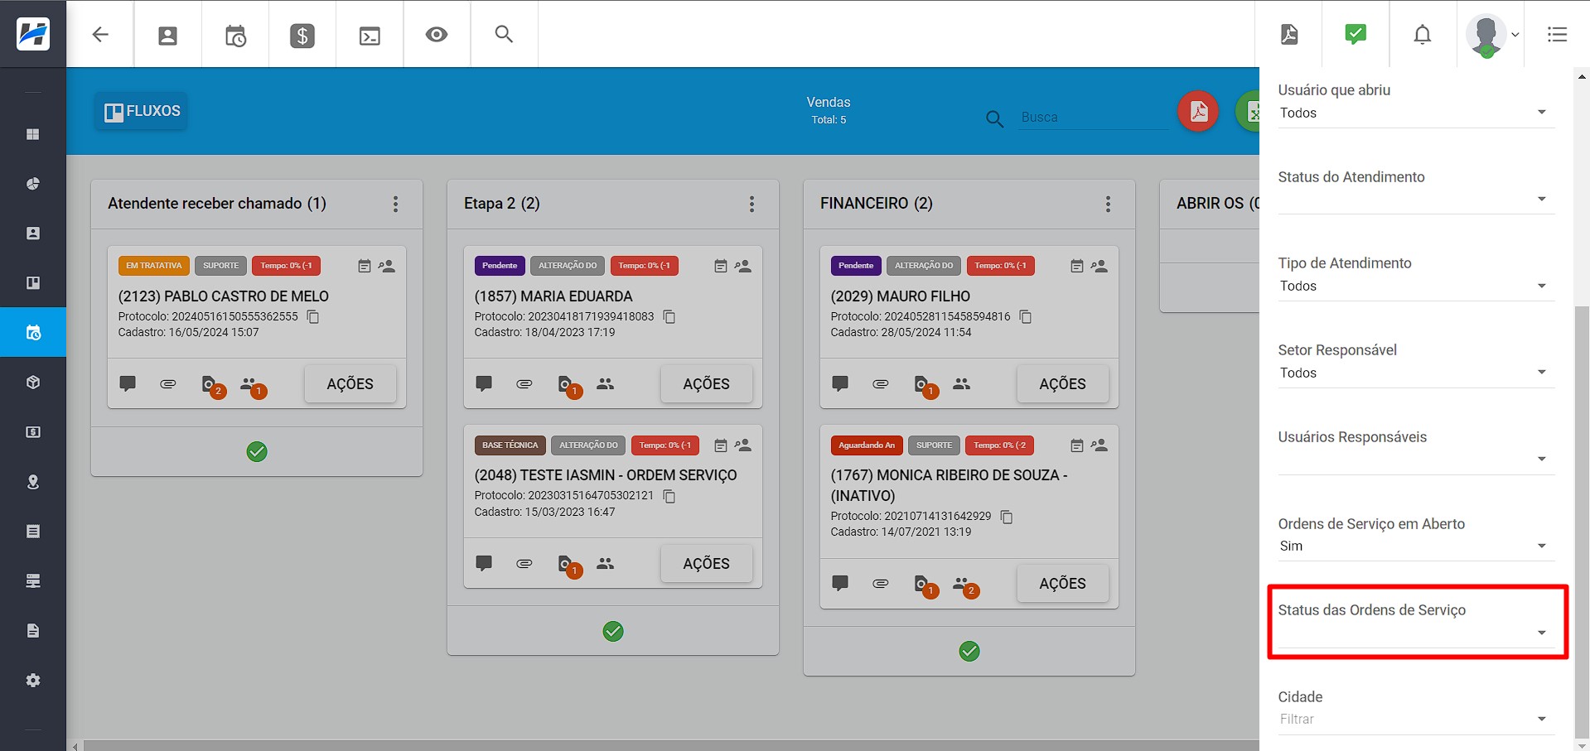Open users icon with badge on PABLO CASTRO card
This screenshot has height=751, width=1590.
click(252, 385)
